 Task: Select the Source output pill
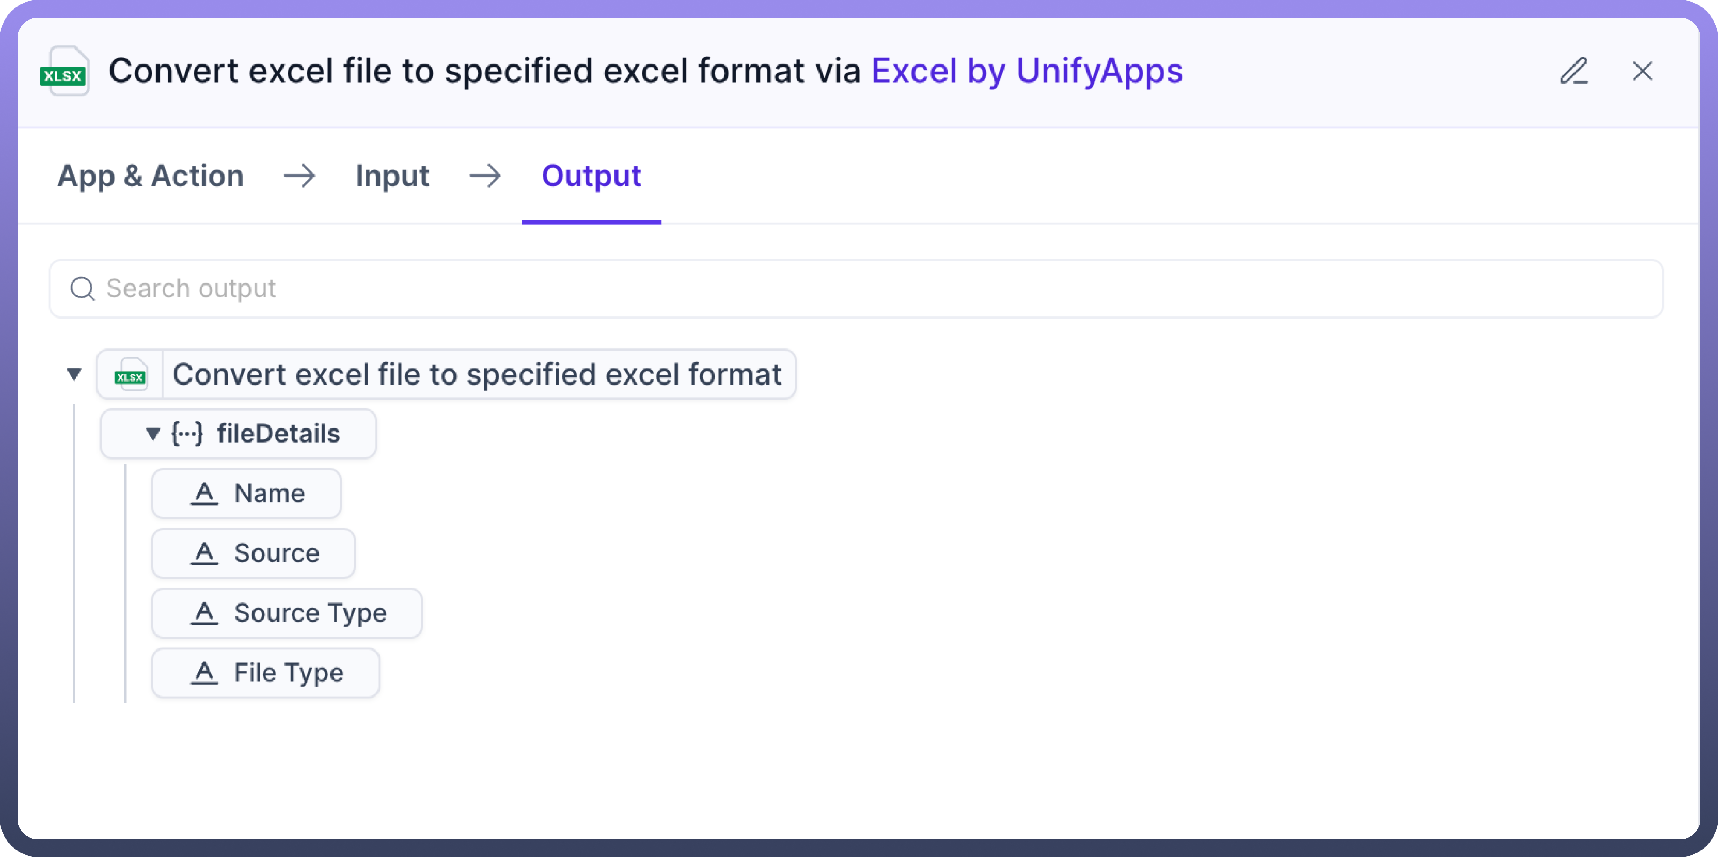pos(276,553)
